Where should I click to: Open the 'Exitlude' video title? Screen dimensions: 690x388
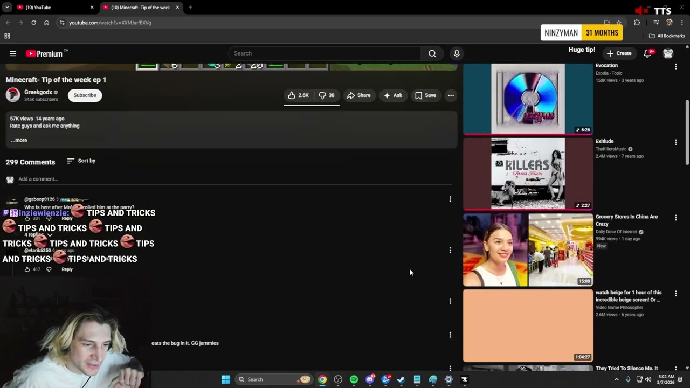[x=605, y=141]
